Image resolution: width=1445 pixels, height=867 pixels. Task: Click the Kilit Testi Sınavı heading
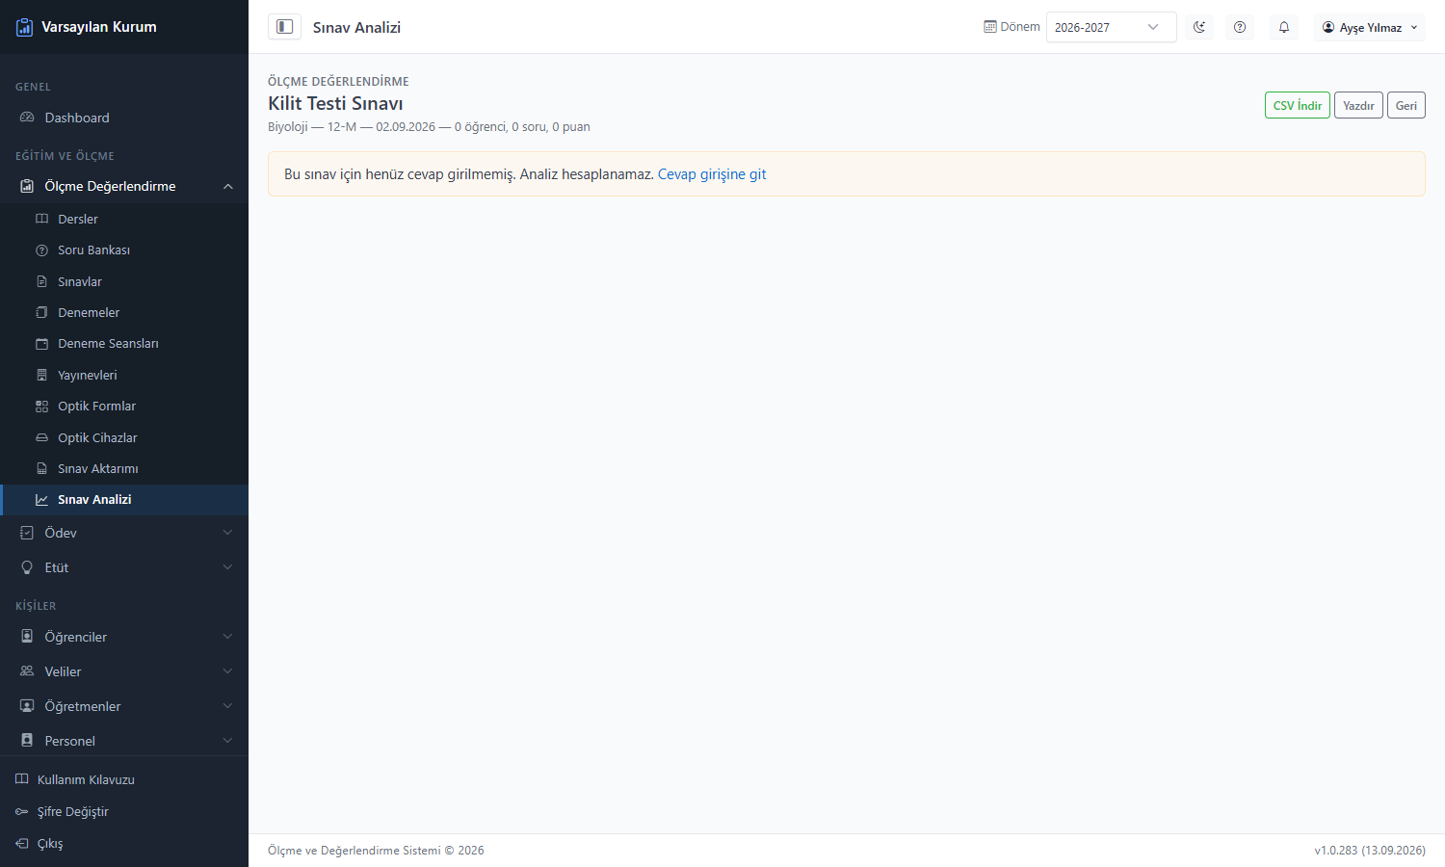(x=335, y=103)
